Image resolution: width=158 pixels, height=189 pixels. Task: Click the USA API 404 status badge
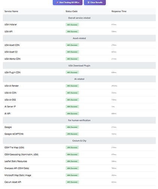click(72, 31)
